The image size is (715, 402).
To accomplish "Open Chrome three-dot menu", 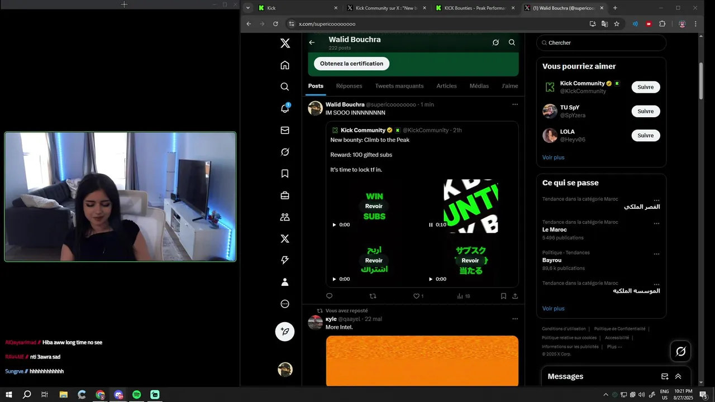I will [x=695, y=24].
